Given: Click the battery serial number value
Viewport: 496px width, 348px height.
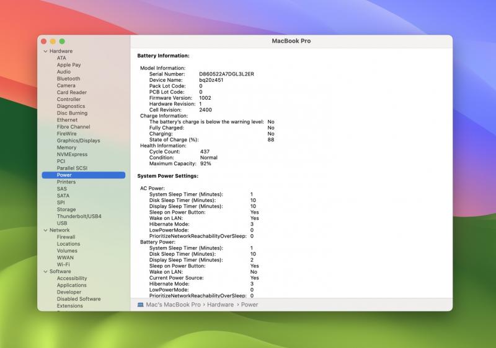Looking at the screenshot, I should tap(226, 74).
